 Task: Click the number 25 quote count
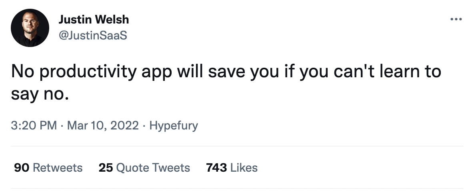[106, 168]
